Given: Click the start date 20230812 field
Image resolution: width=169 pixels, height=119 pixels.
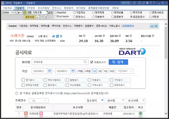Looking at the screenshot, I should (39, 71).
